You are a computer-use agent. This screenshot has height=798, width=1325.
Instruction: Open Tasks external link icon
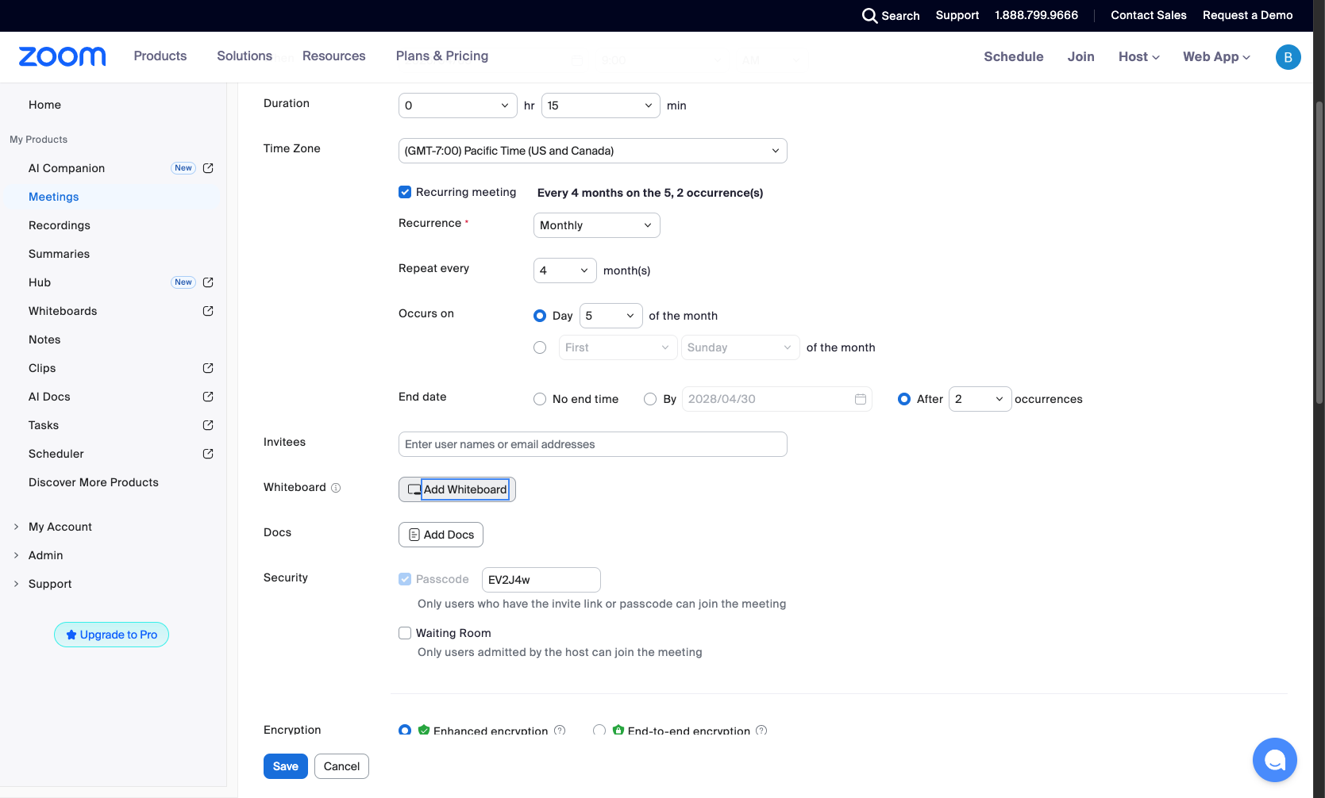click(208, 425)
